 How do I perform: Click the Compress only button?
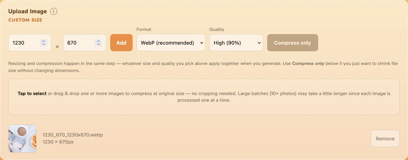point(293,43)
